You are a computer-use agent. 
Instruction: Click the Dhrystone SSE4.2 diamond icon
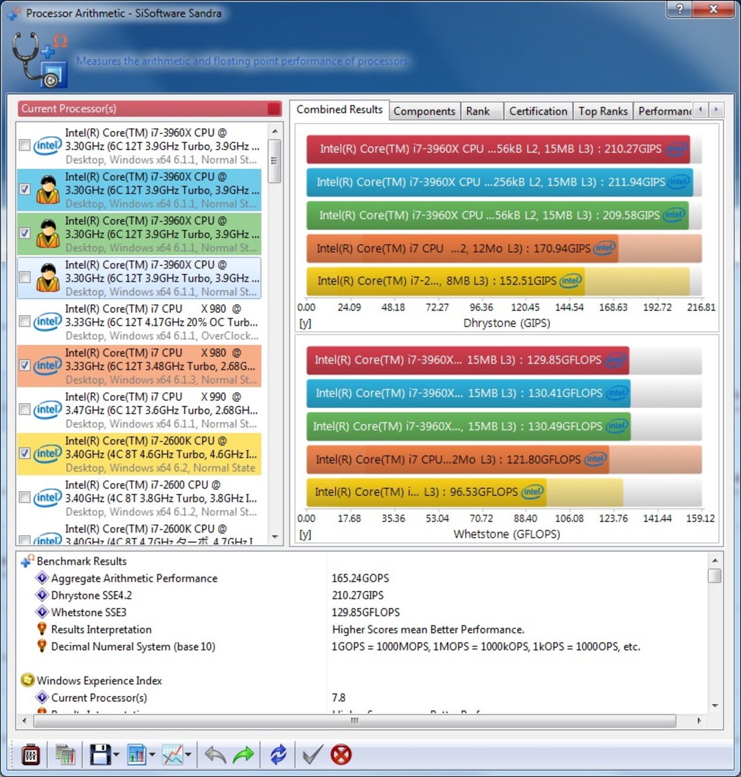(42, 595)
